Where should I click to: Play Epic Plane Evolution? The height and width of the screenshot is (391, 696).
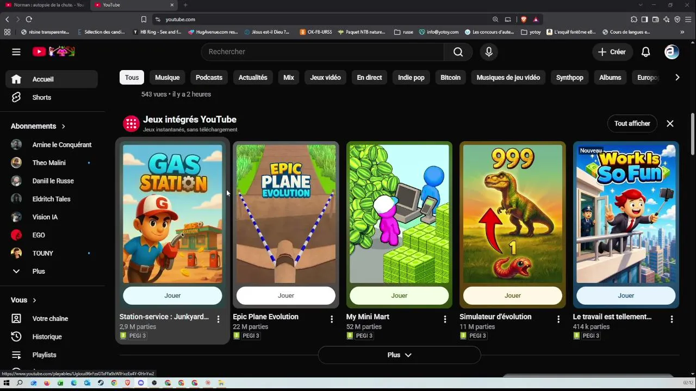[x=286, y=295]
